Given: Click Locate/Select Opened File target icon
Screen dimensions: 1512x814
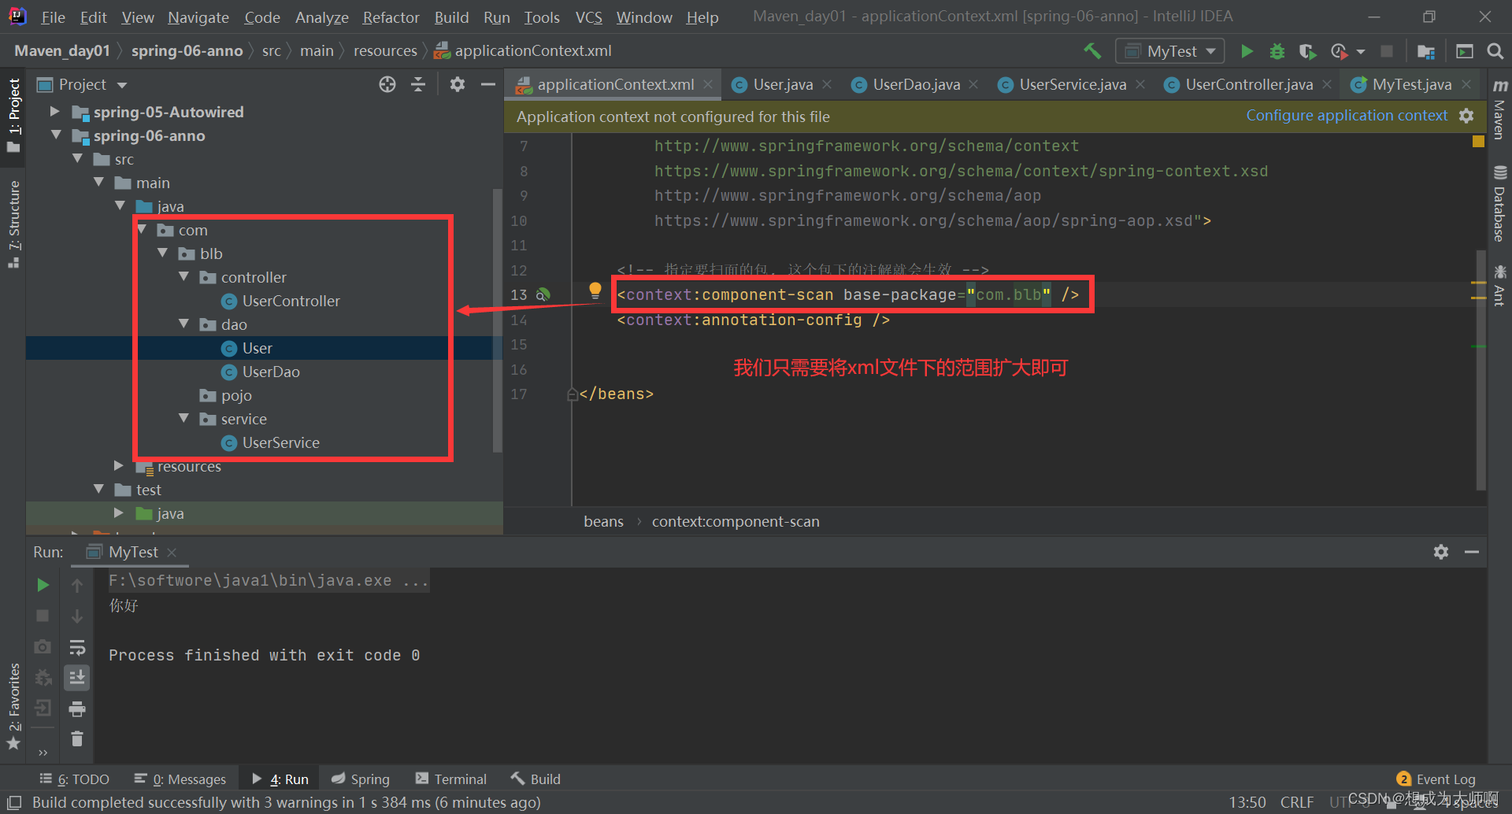Looking at the screenshot, I should tap(387, 84).
